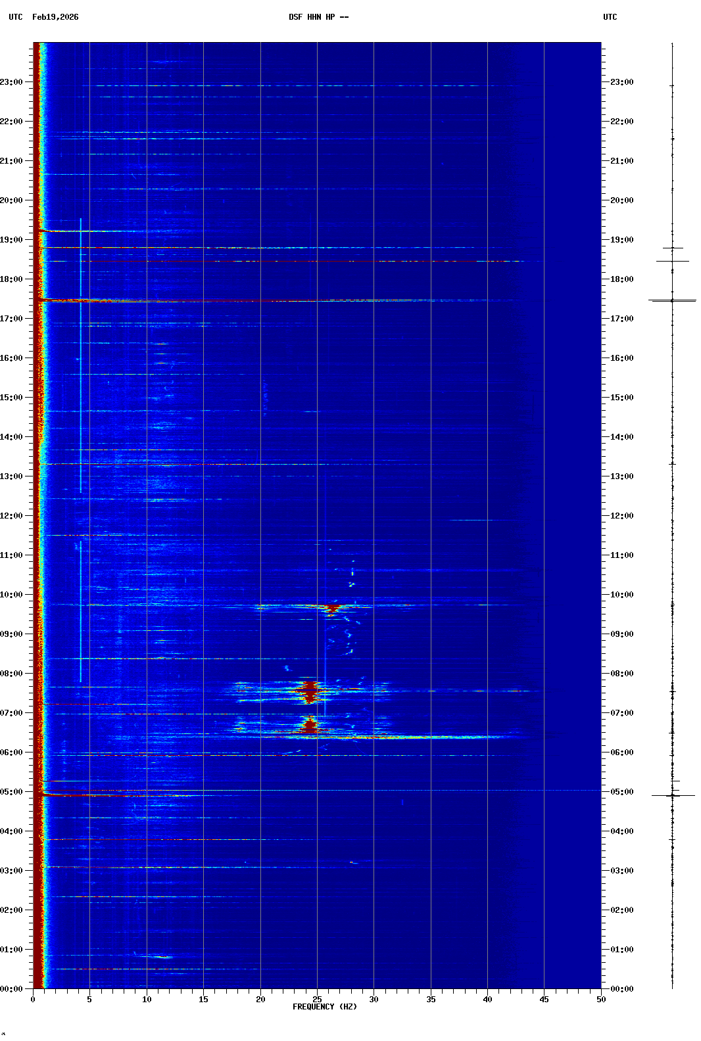Click the 40 Hz frequency tick label

pyautogui.click(x=487, y=1000)
